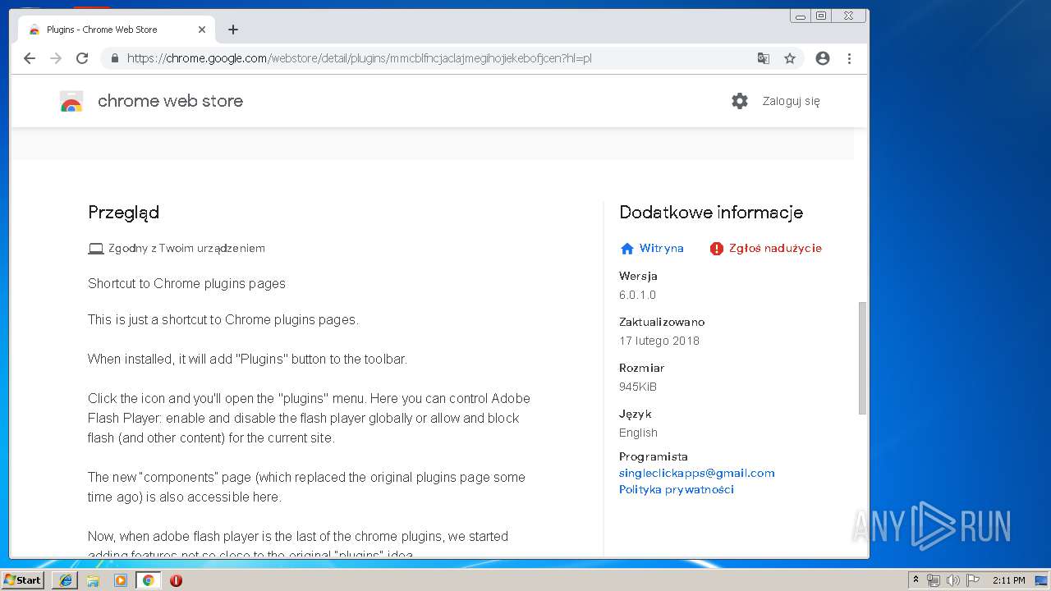
Task: Click 'Zgodny z Twoim urządzeniem' text
Action: click(x=186, y=248)
